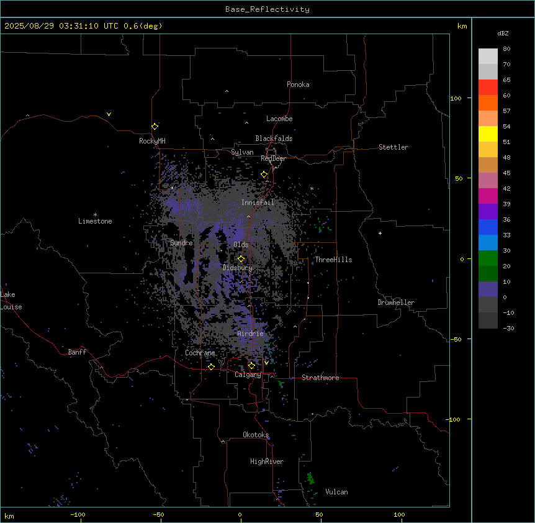Click the Okotoks city label

pyautogui.click(x=256, y=435)
